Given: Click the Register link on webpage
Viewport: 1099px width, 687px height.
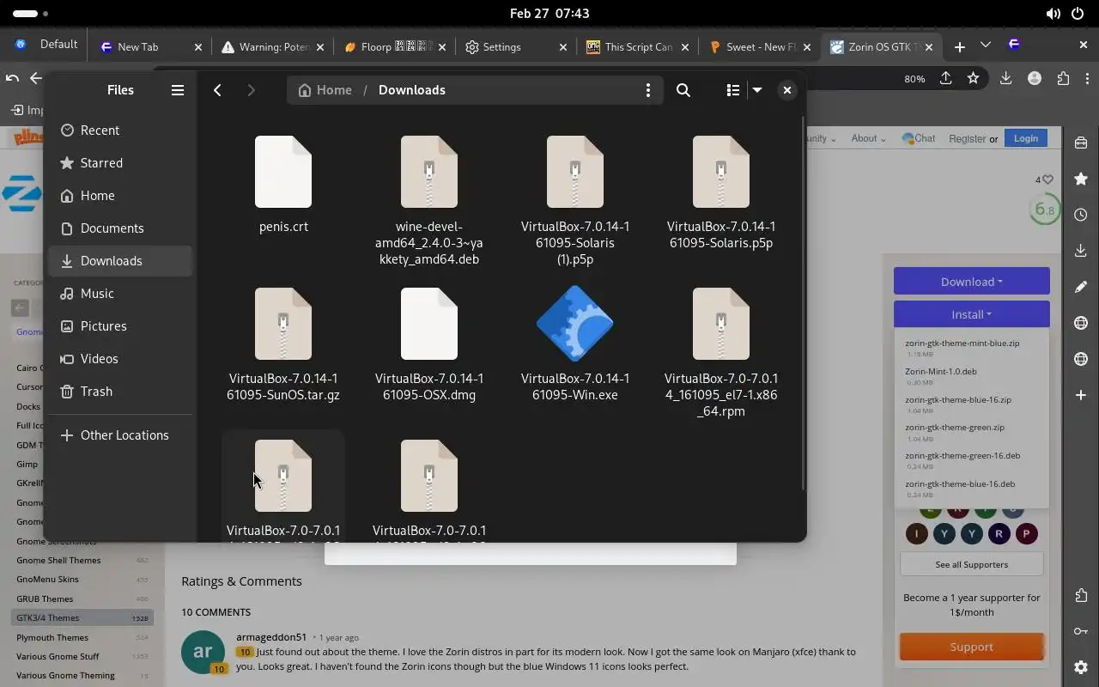Looking at the screenshot, I should tap(967, 138).
